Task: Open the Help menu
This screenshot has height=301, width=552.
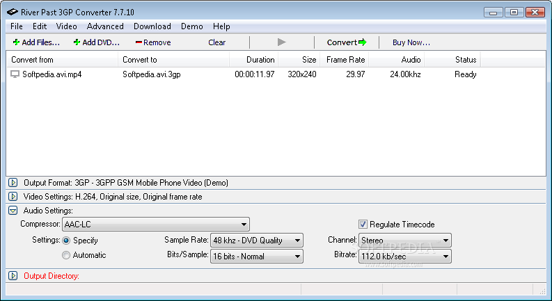Action: click(221, 26)
